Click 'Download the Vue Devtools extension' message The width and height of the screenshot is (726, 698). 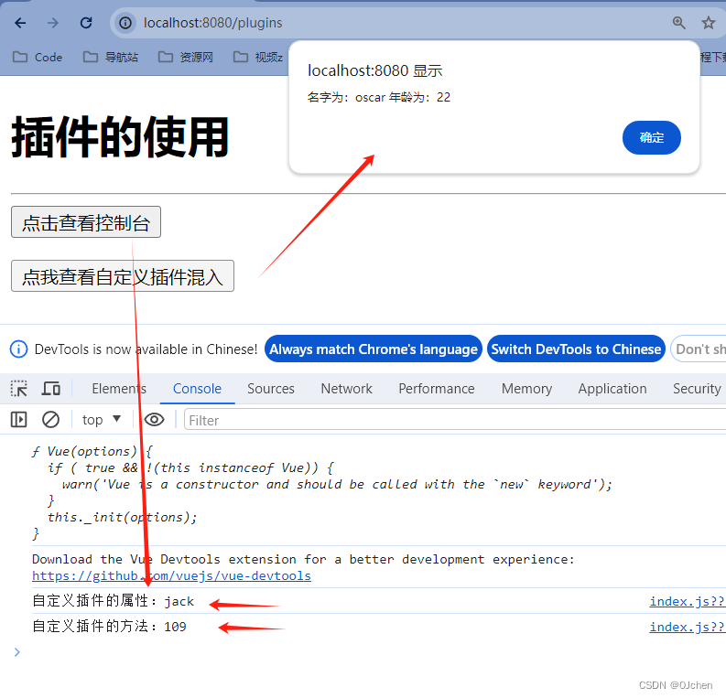(303, 559)
